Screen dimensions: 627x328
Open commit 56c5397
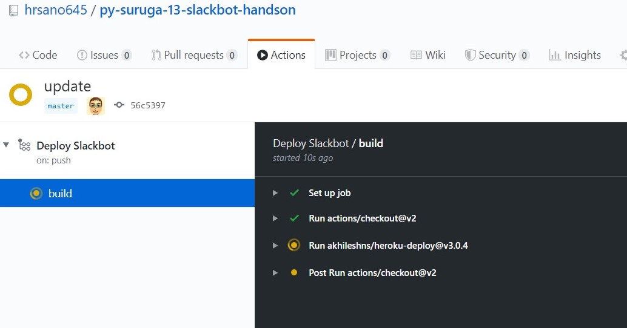pyautogui.click(x=148, y=105)
